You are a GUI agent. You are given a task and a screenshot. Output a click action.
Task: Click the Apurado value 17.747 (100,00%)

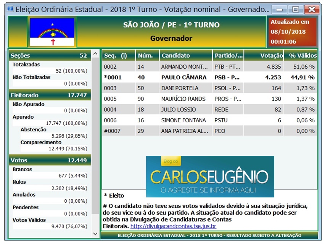point(66,123)
